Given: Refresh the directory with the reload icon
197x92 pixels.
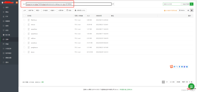Looking at the screenshot, I should coord(113,4).
